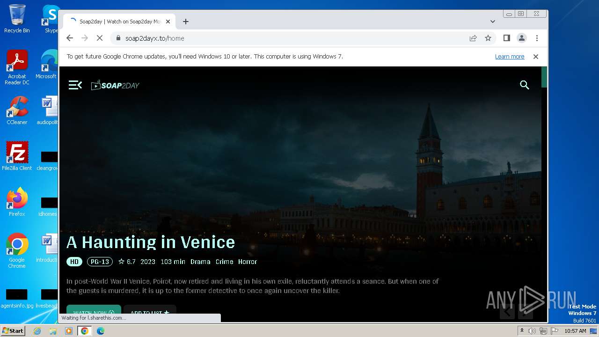Go back with Chrome's back arrow
The height and width of the screenshot is (337, 599).
tap(70, 38)
